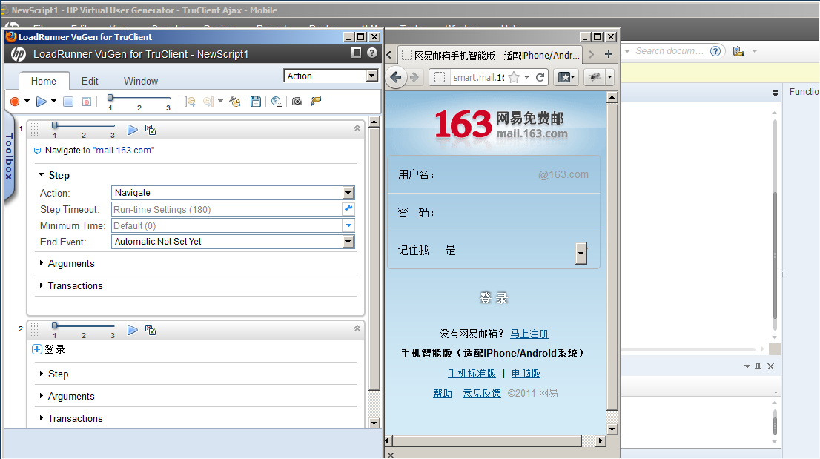Click the Stop square button in toolbar

point(68,102)
